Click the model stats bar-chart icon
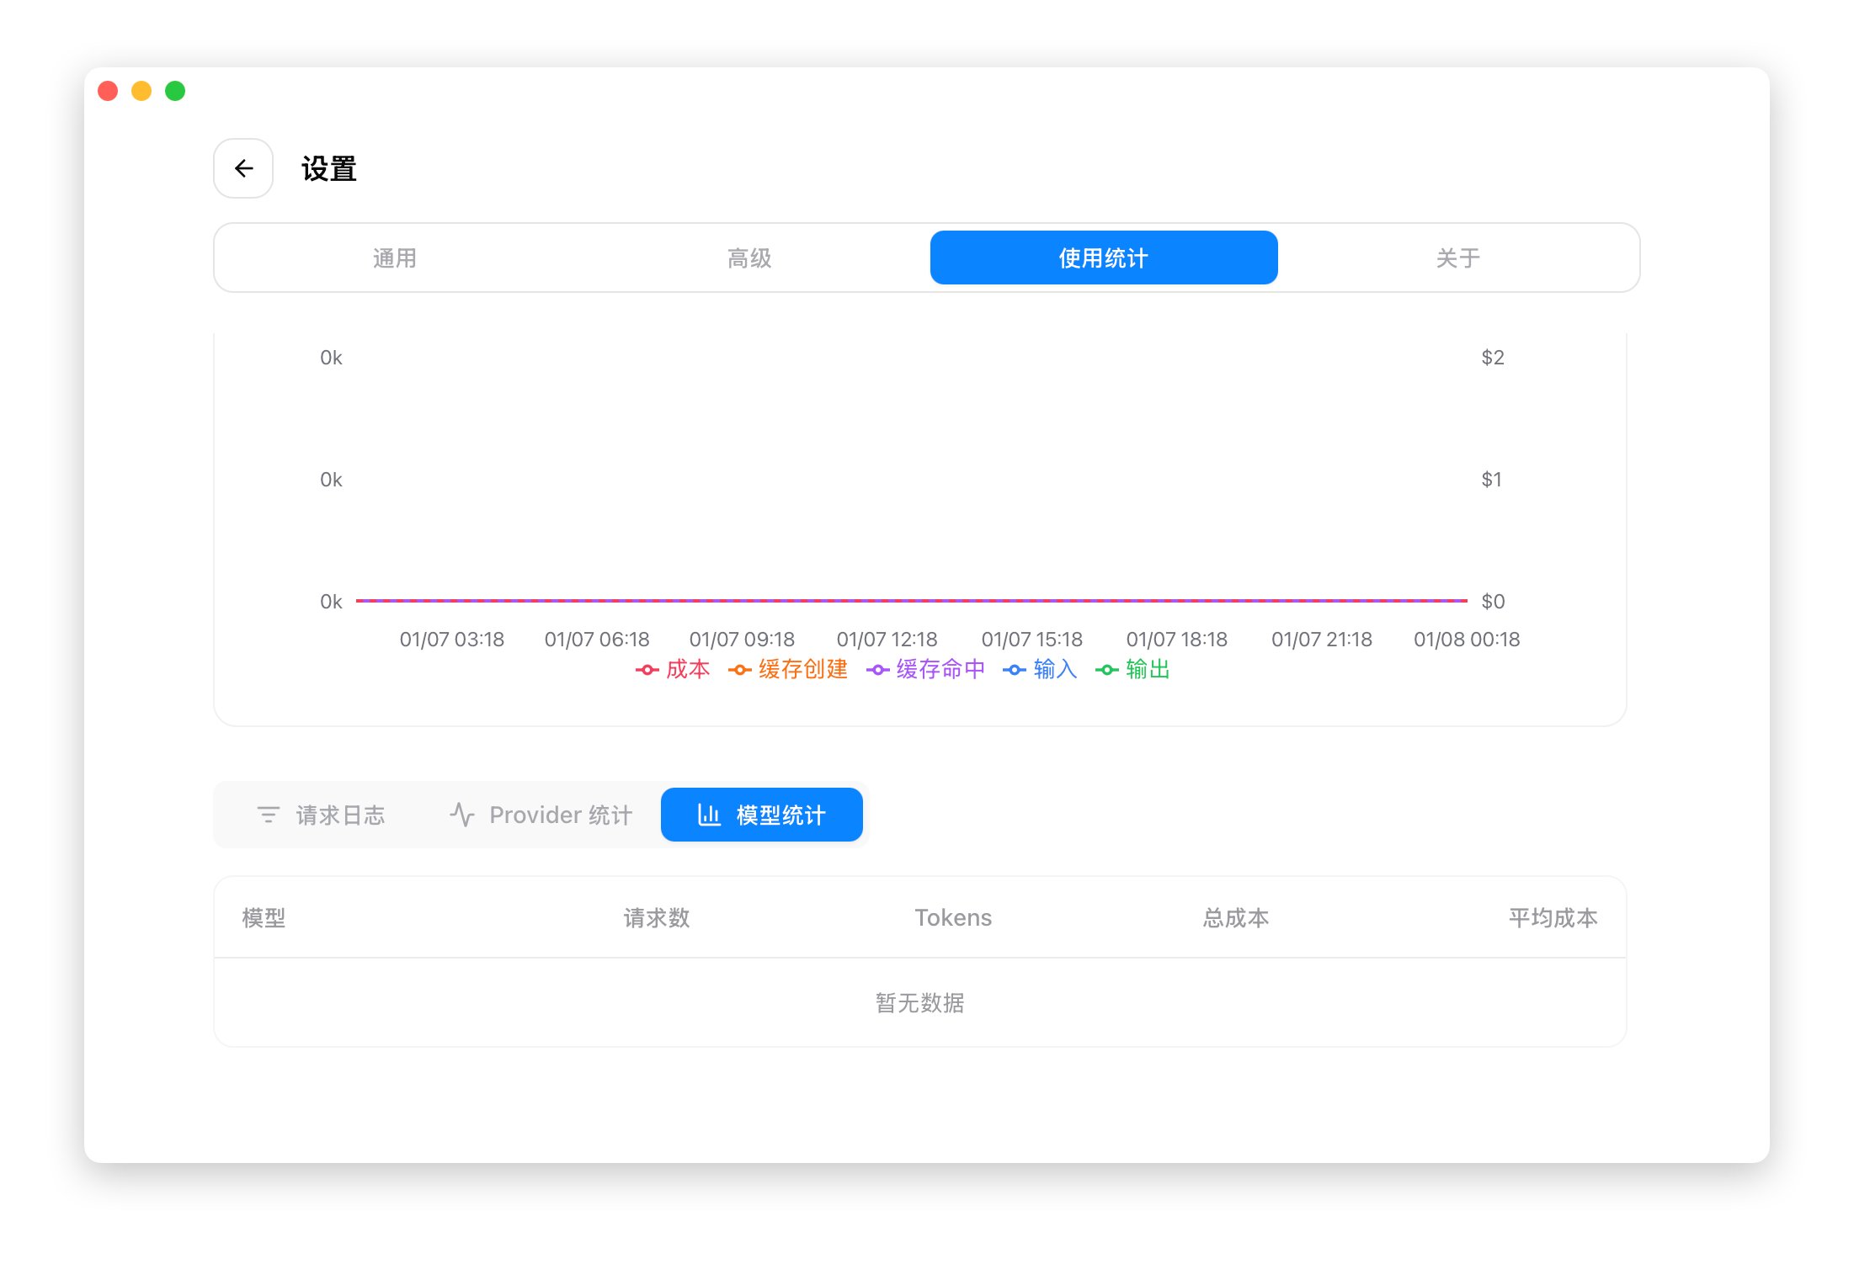The image size is (1854, 1264). (x=709, y=815)
